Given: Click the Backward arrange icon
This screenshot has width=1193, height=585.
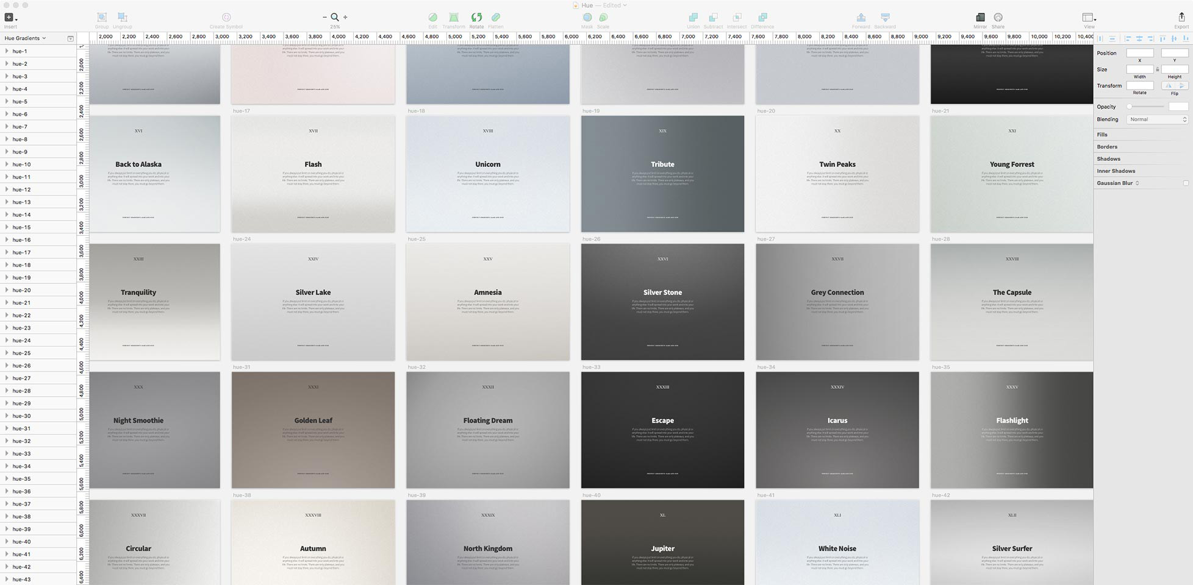Looking at the screenshot, I should pyautogui.click(x=885, y=17).
